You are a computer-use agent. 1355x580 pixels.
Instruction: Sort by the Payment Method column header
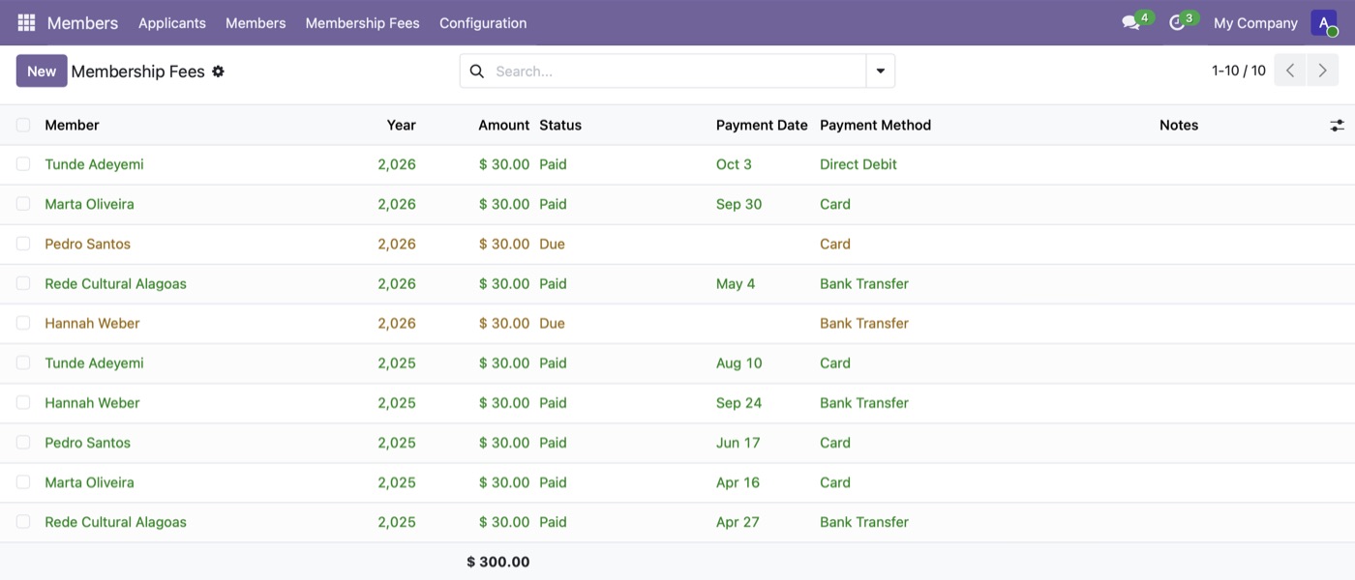875,125
